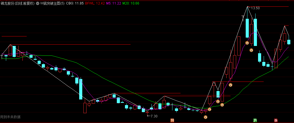Click the 锦龙股份(日线,前复权) chart title
This screenshot has height=123, width=294.
(x=18, y=3)
